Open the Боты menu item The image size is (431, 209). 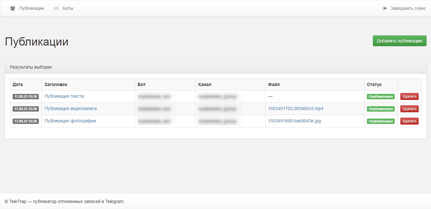coord(68,8)
